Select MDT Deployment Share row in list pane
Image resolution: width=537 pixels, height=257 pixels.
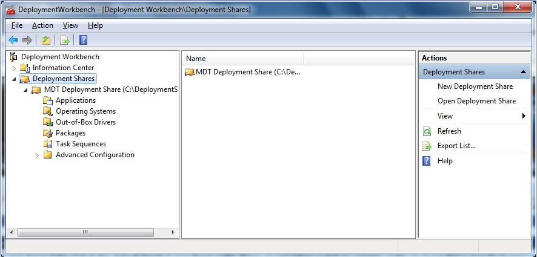[243, 72]
